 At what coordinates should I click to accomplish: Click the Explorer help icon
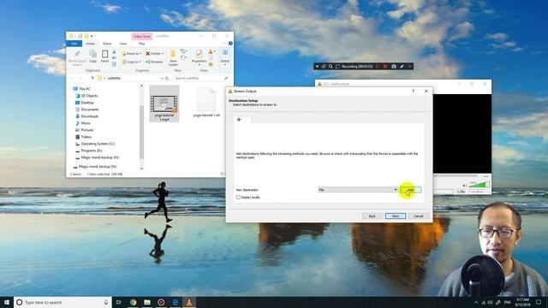pos(230,44)
